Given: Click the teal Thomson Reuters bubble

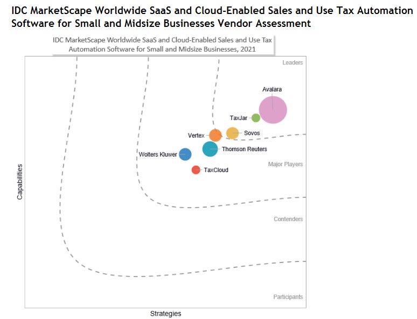Looking at the screenshot, I should coord(210,149).
